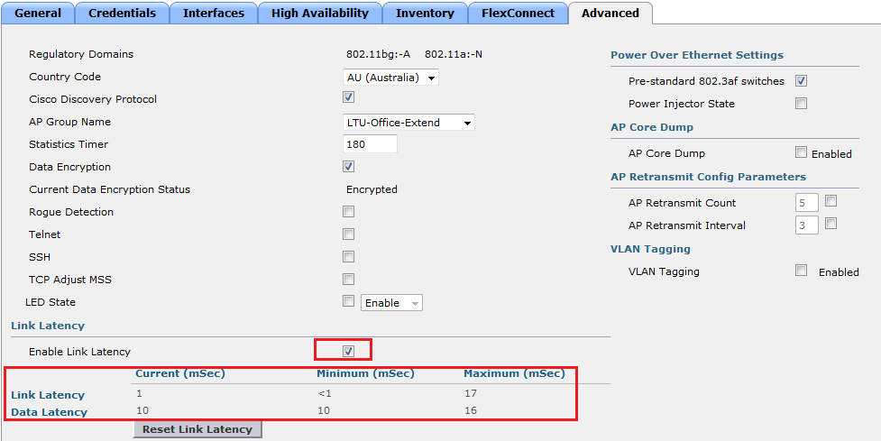
Task: Switch to the Inventory tab
Action: click(x=425, y=14)
